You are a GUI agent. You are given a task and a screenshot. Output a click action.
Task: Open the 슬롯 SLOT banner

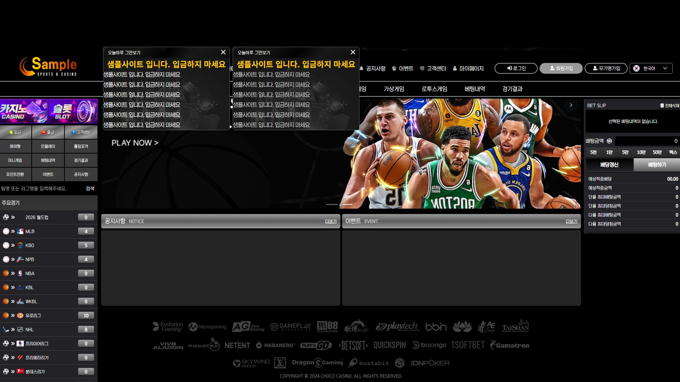(x=73, y=111)
